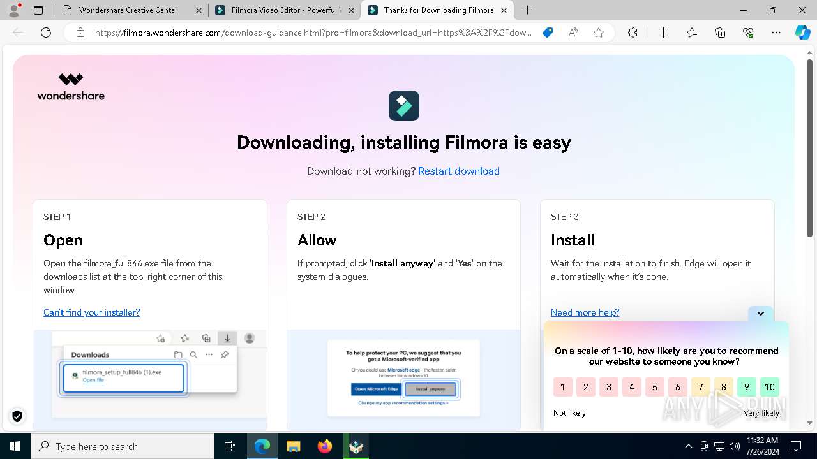Open Task View on taskbar
The height and width of the screenshot is (459, 817).
(x=230, y=446)
